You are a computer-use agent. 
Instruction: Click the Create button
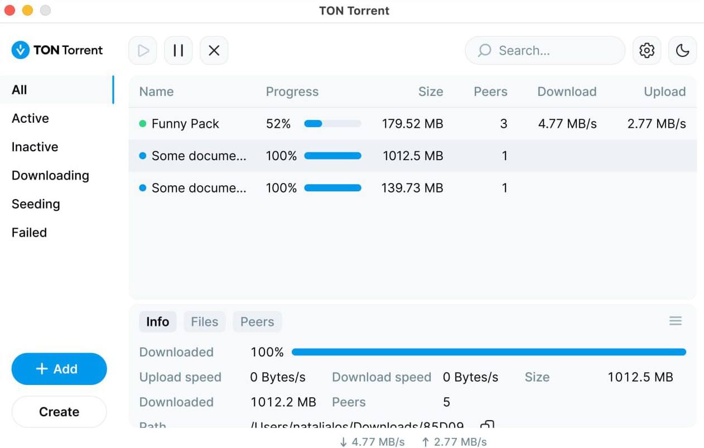pyautogui.click(x=59, y=412)
